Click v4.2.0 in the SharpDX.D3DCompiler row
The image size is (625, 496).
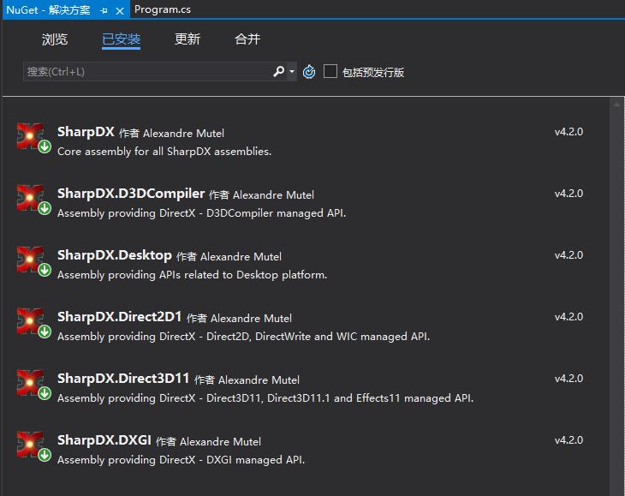568,194
